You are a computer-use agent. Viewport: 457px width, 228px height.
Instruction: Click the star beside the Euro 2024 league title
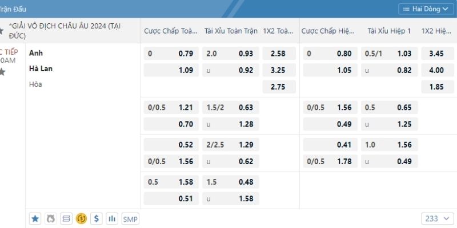pyautogui.click(x=2, y=30)
